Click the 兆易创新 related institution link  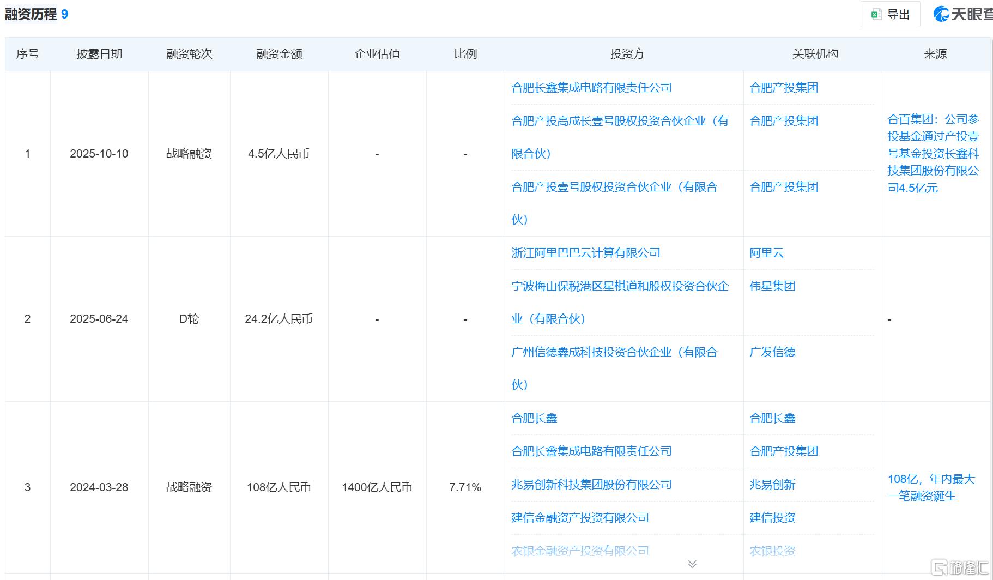[772, 485]
